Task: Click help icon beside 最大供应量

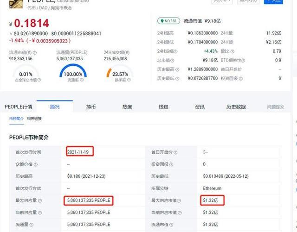Action: (x=39, y=201)
